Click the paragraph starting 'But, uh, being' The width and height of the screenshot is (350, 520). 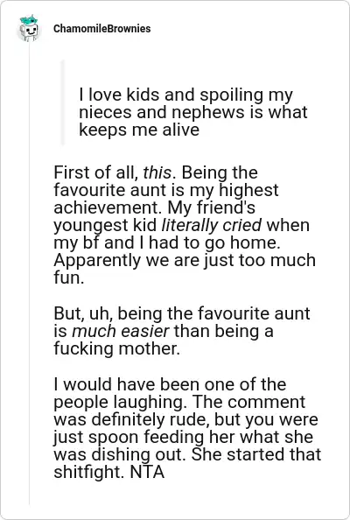click(x=182, y=331)
